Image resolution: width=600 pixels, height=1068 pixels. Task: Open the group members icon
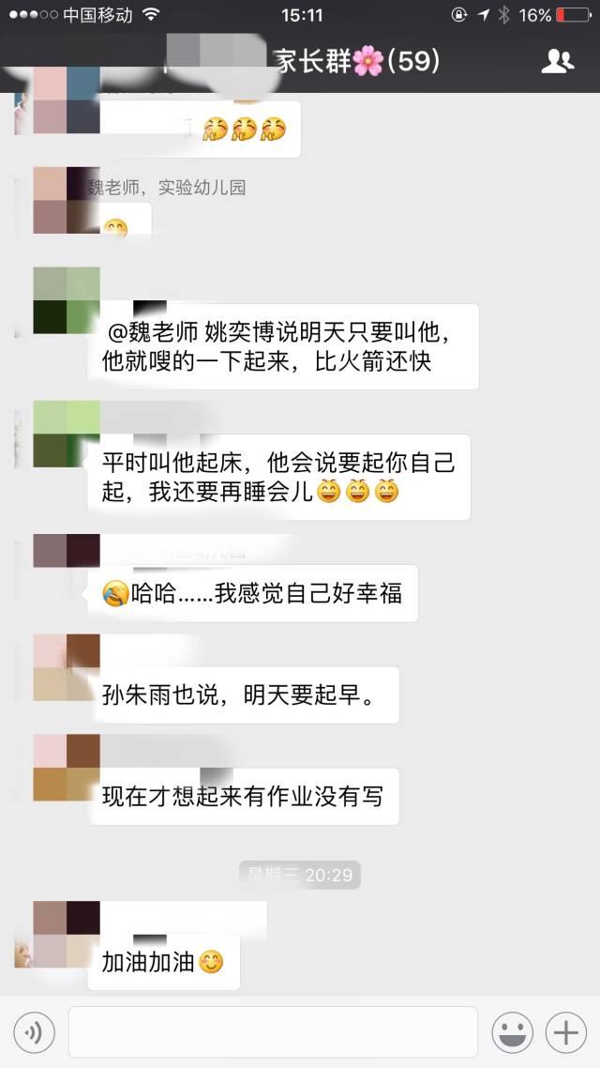(558, 61)
